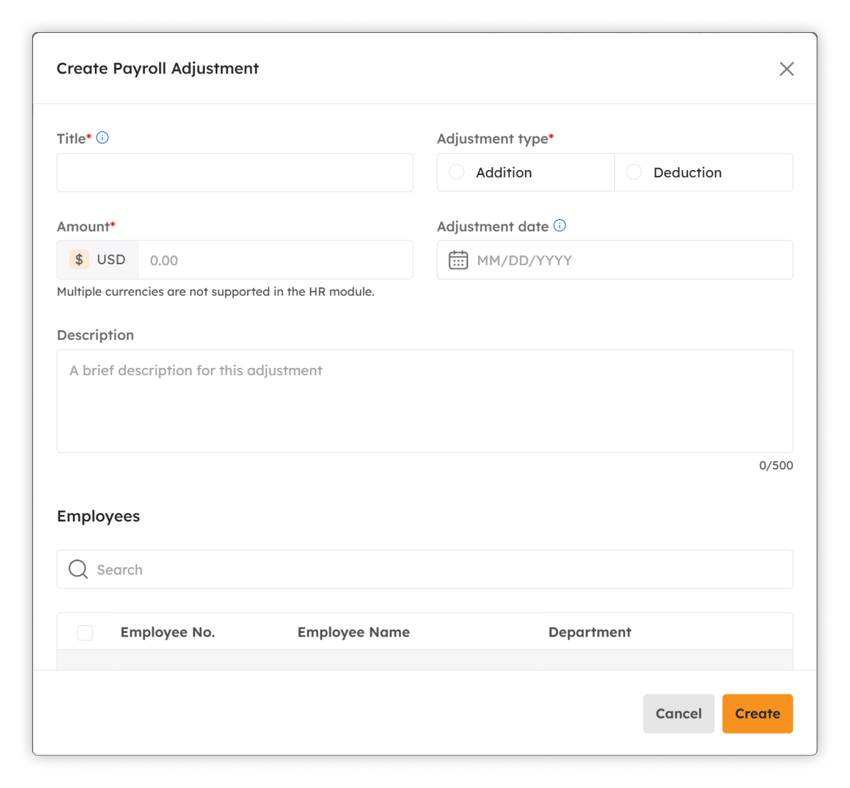850x788 pixels.
Task: Click the info icon beside Adjustment date
Action: [x=559, y=226]
